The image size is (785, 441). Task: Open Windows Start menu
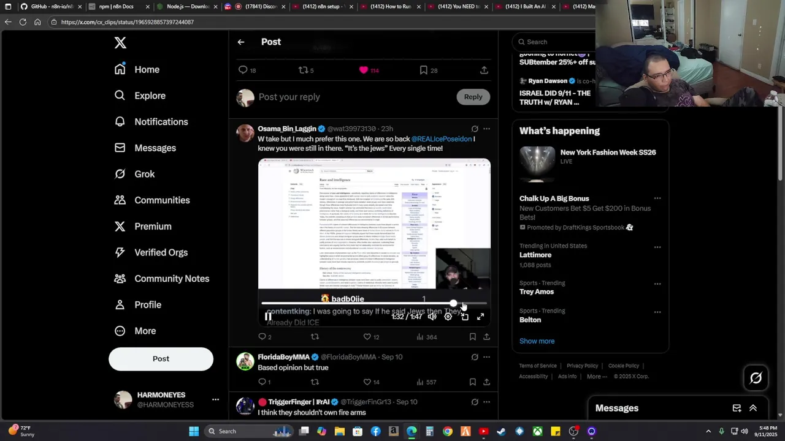(194, 431)
